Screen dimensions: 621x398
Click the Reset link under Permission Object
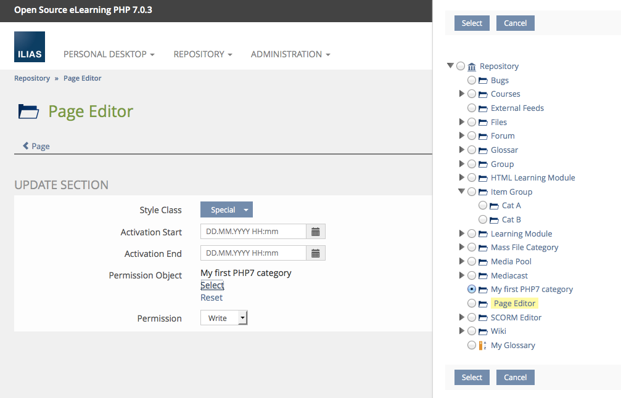point(212,298)
